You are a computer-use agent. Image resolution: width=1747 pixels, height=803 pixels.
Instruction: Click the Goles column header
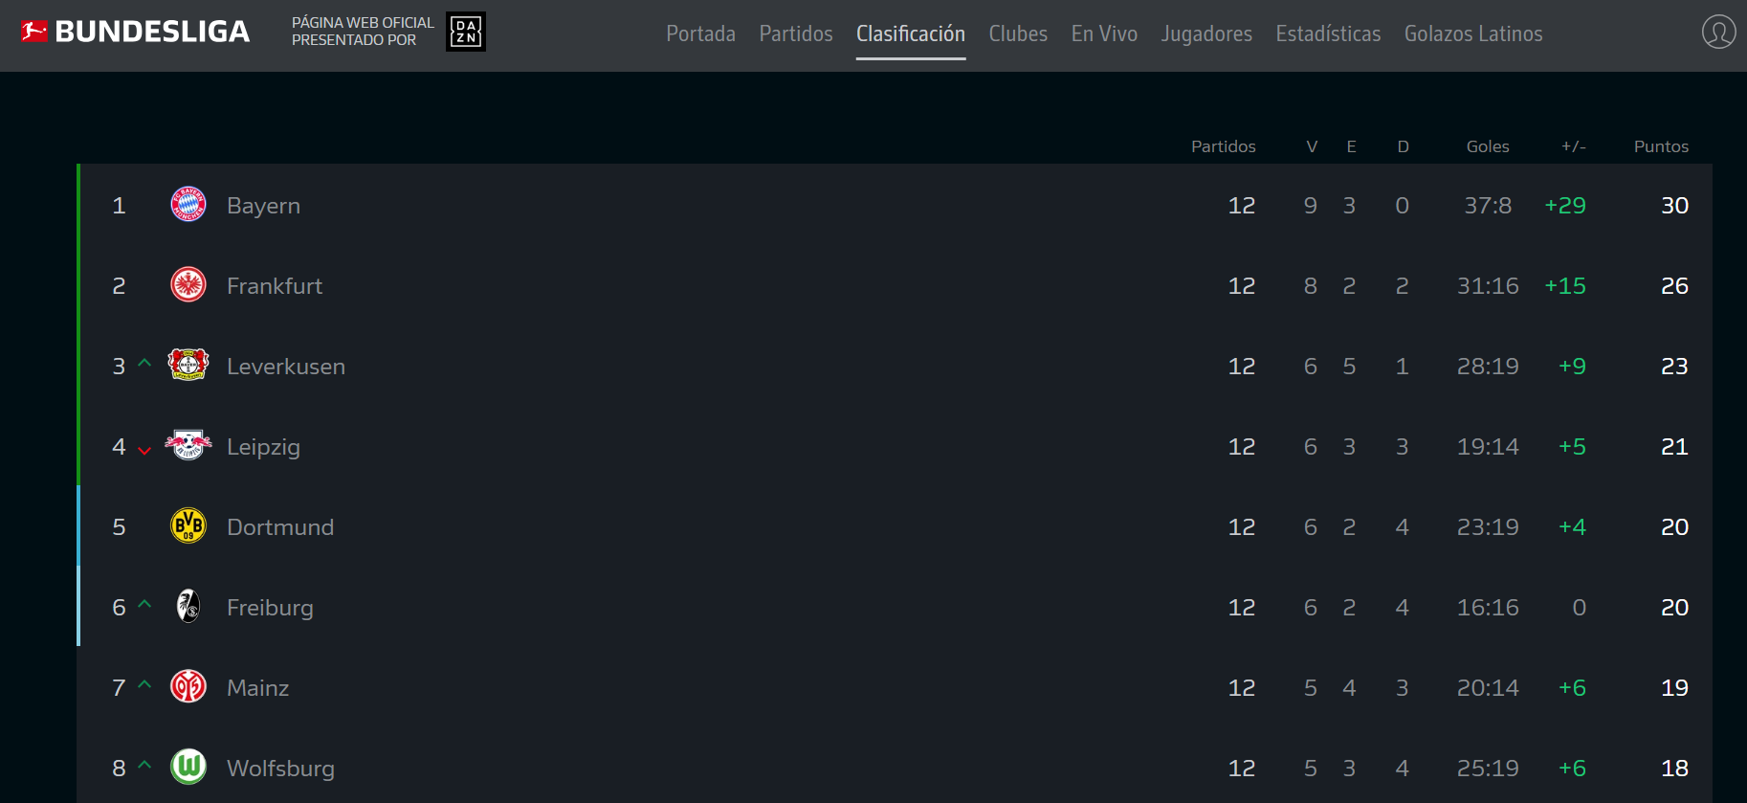[1488, 146]
